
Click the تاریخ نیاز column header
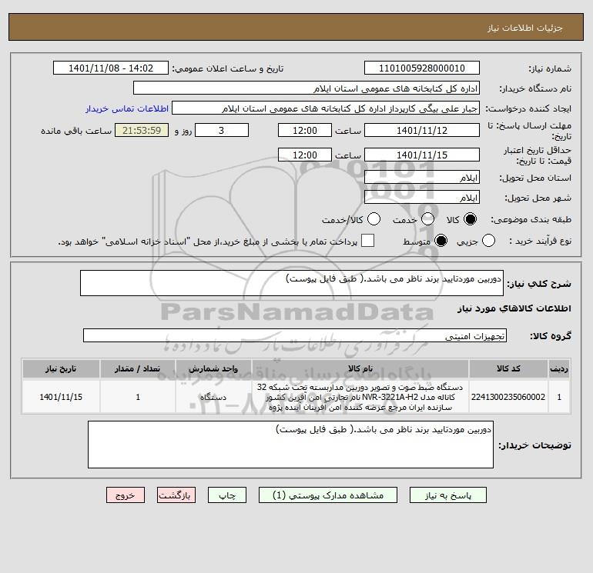(61, 368)
